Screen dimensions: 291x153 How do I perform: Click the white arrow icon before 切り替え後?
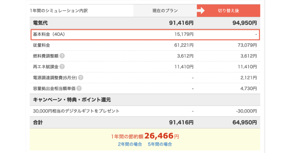tap(201, 11)
